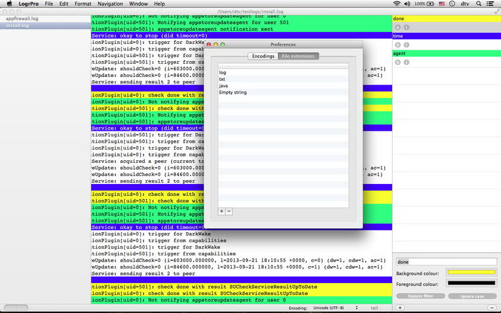The height and width of the screenshot is (313, 501).
Task: Add a new highlight filter at bottom right
Action: tap(400, 308)
